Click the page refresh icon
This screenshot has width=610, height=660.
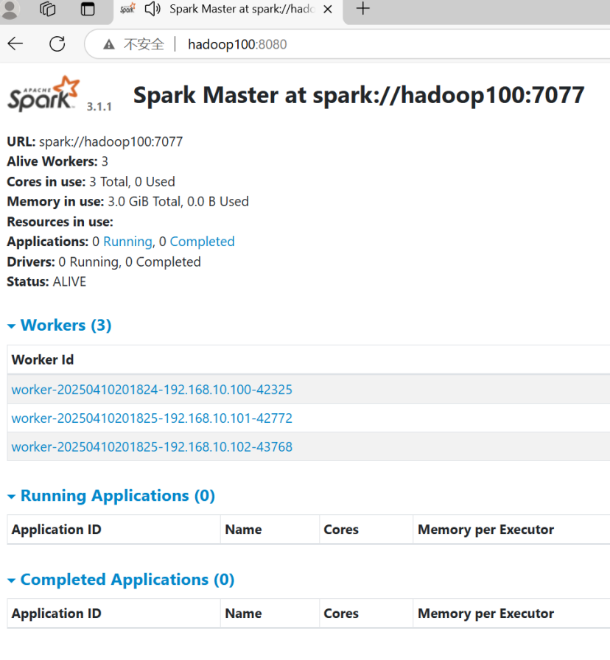[x=57, y=43]
